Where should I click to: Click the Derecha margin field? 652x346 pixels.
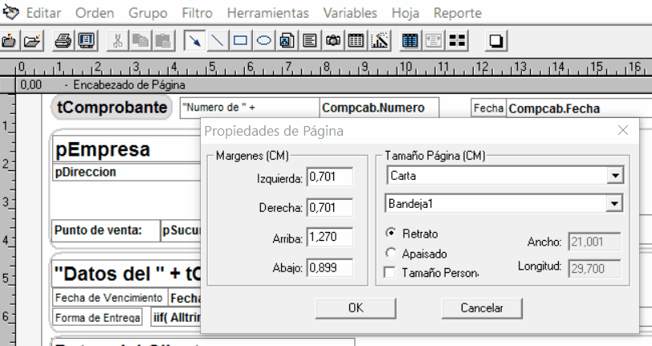click(330, 207)
